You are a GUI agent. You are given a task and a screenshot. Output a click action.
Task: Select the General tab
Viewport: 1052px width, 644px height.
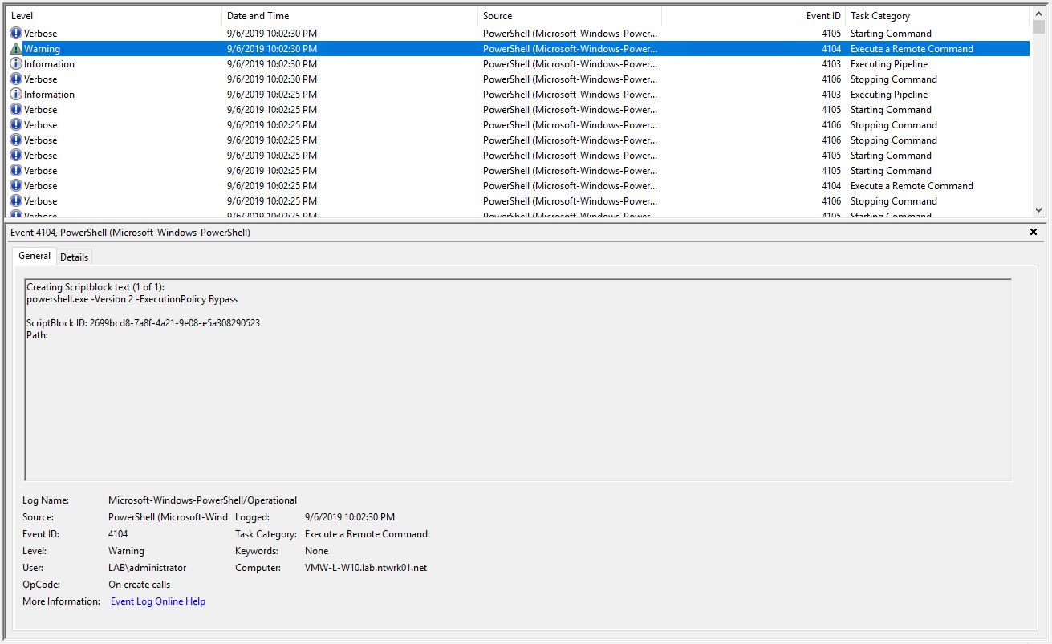pyautogui.click(x=35, y=256)
